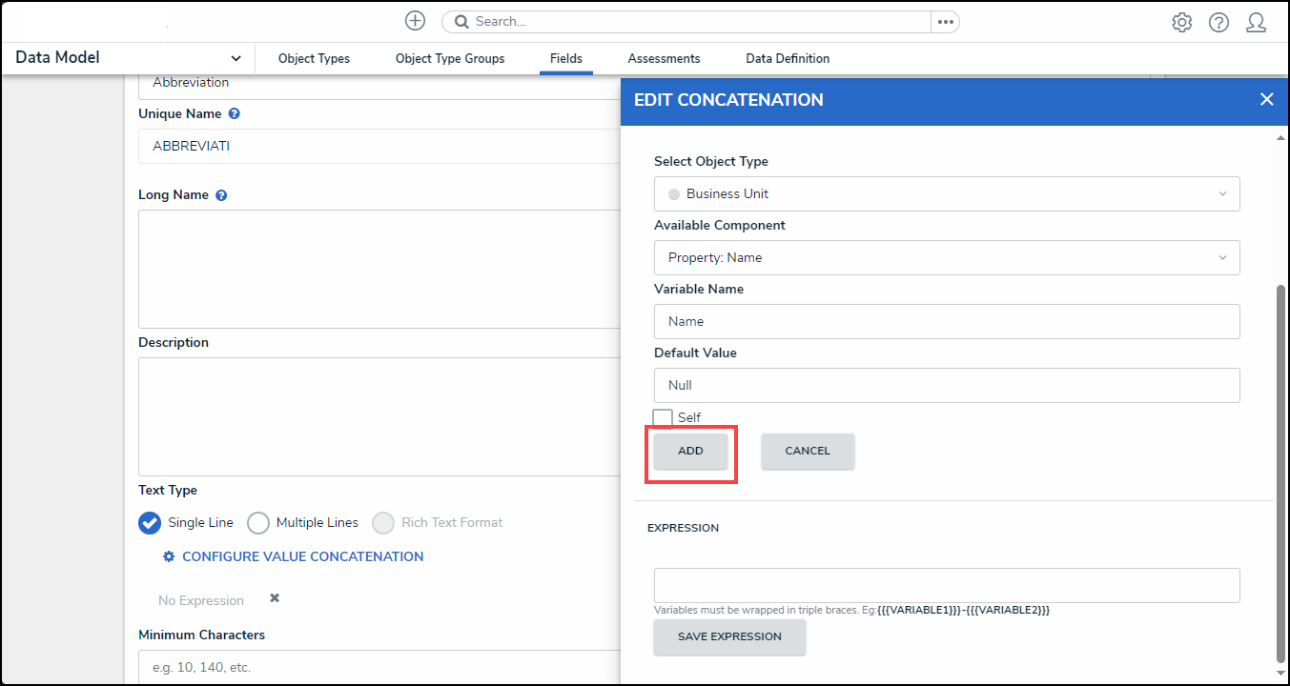
Task: Switch to the Object Types tab
Action: point(314,58)
